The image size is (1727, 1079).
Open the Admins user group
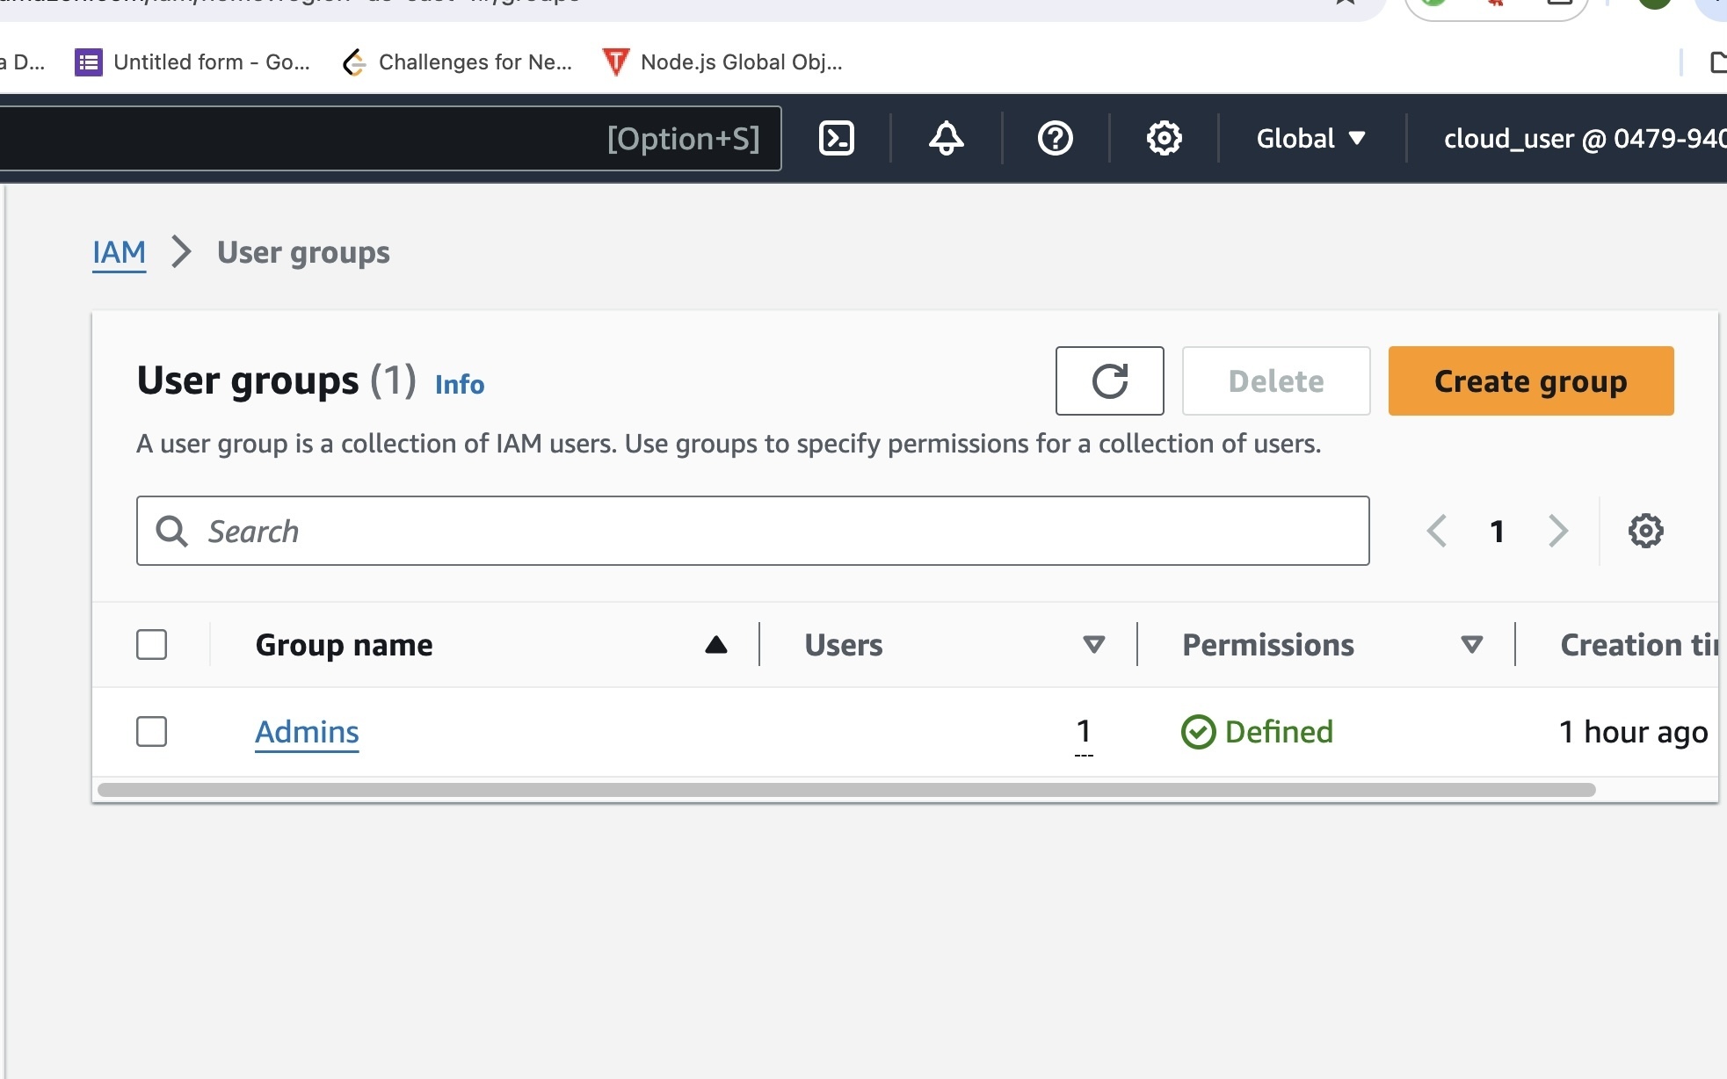(306, 731)
